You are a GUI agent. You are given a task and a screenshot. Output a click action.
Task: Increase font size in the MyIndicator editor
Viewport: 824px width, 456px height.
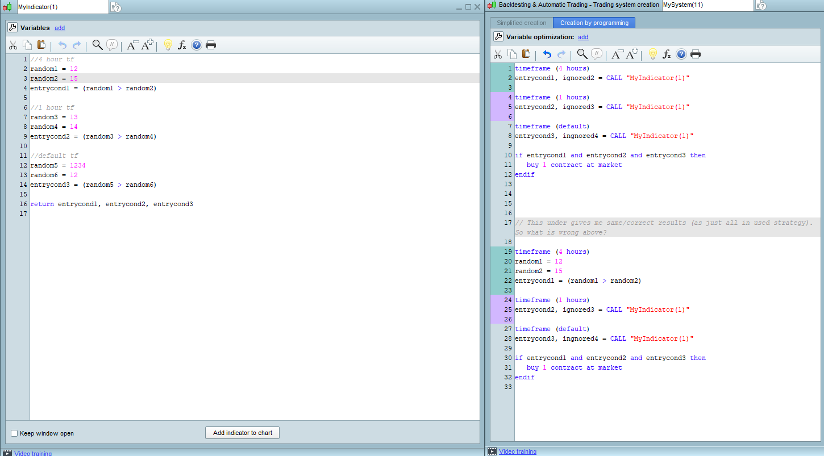coord(147,45)
